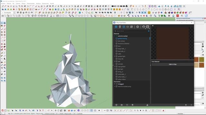The height and width of the screenshot is (115, 206).
Task: Collapse properties panel with middle divider arrow
Action: pyautogui.click(x=151, y=65)
